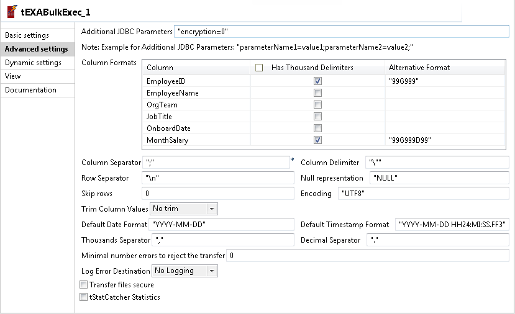Enable tStatCatcher Statistics checkbox

(84, 297)
